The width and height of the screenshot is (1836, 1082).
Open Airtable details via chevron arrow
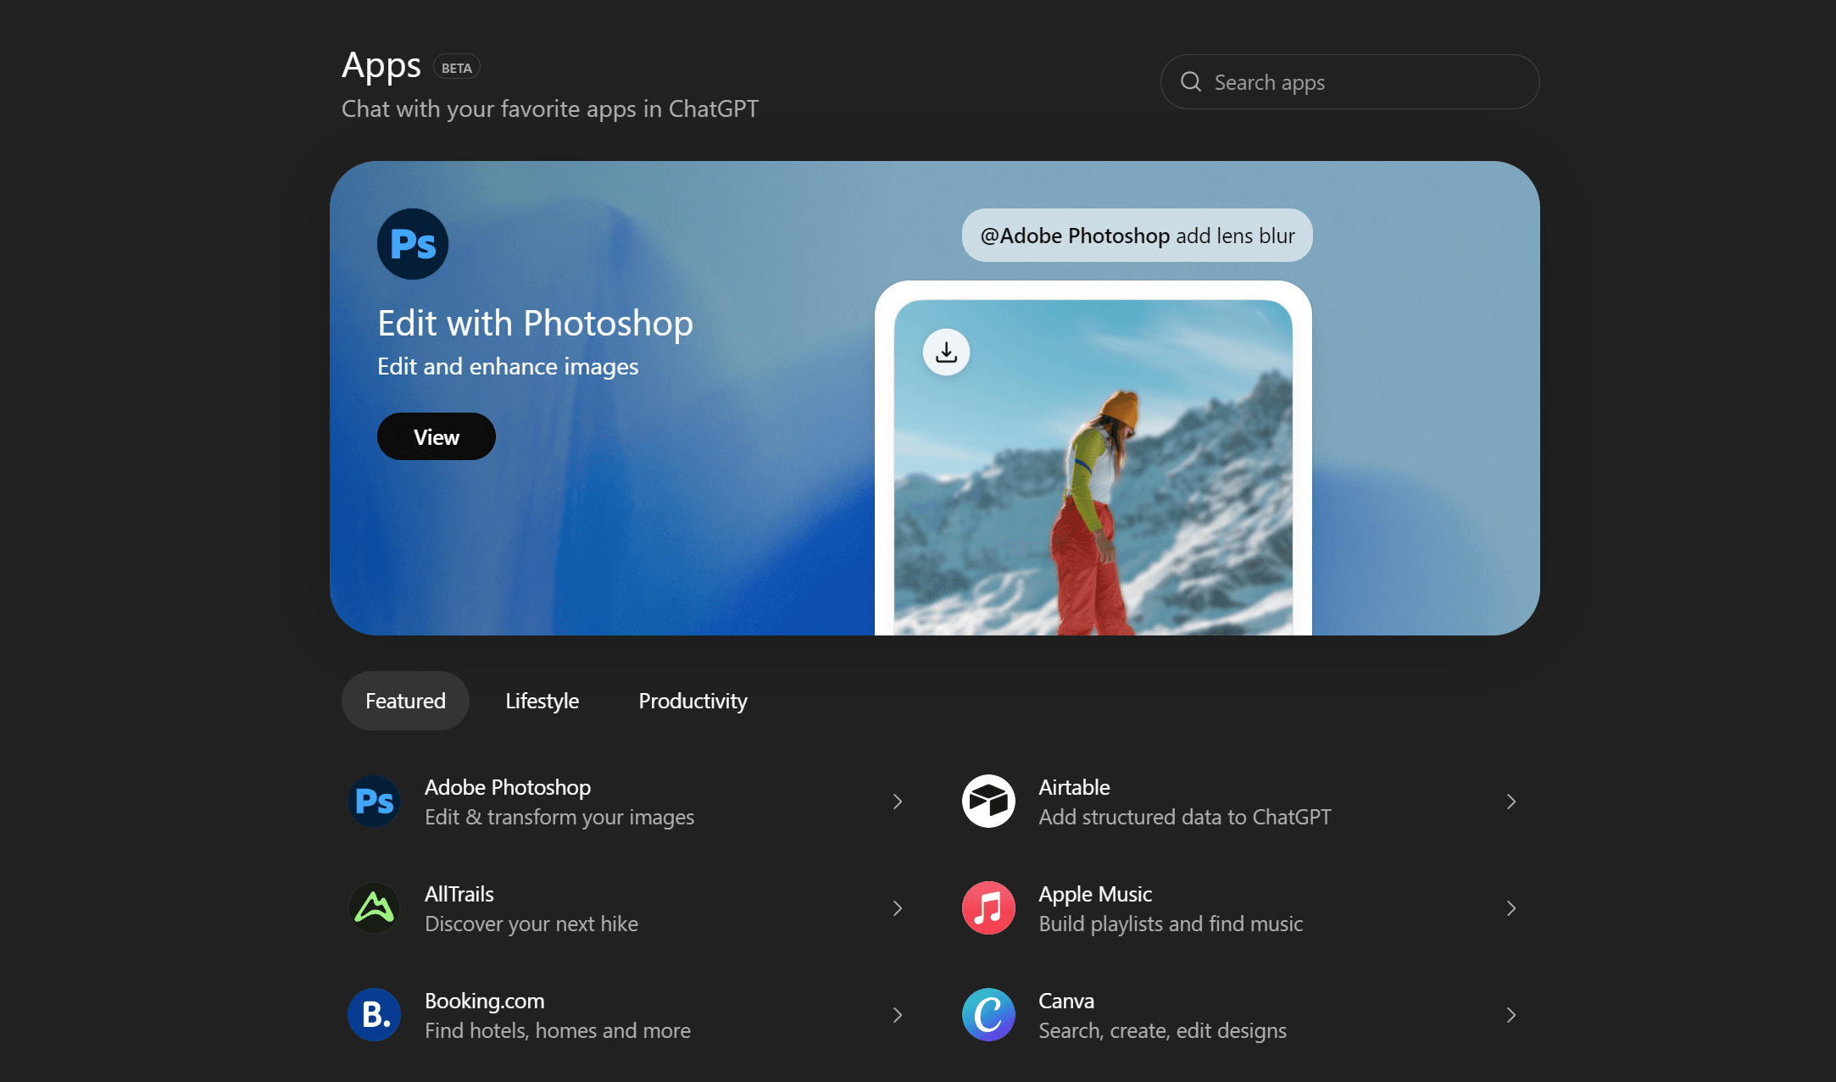pyautogui.click(x=1511, y=802)
